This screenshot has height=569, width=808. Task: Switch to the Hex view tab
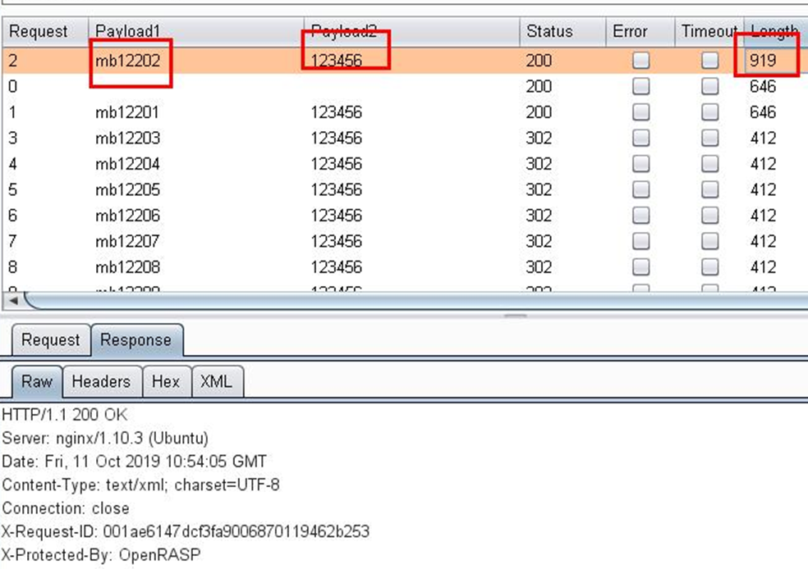[x=166, y=382]
